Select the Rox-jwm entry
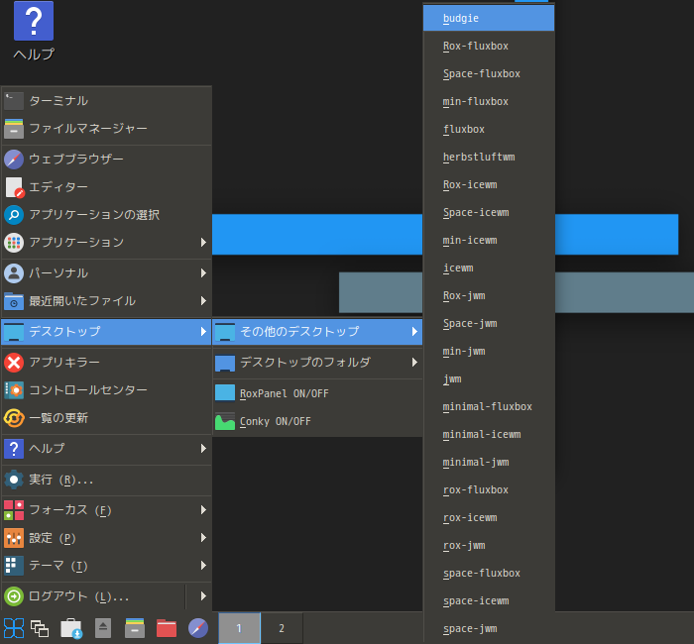 [489, 296]
